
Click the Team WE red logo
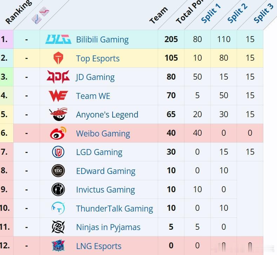(x=58, y=96)
